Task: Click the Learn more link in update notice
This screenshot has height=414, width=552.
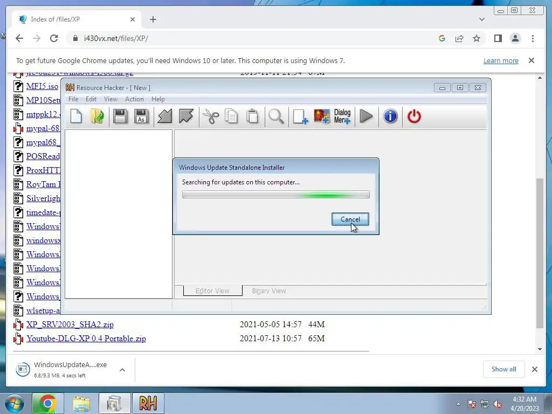Action: pos(501,60)
